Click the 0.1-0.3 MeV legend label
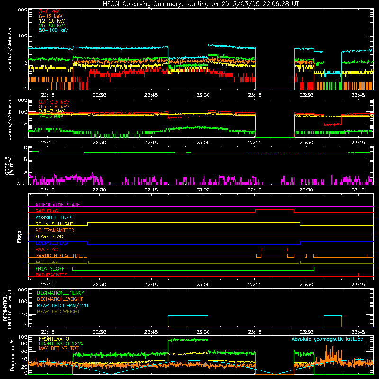Screen dimensions: 379x379 54,102
